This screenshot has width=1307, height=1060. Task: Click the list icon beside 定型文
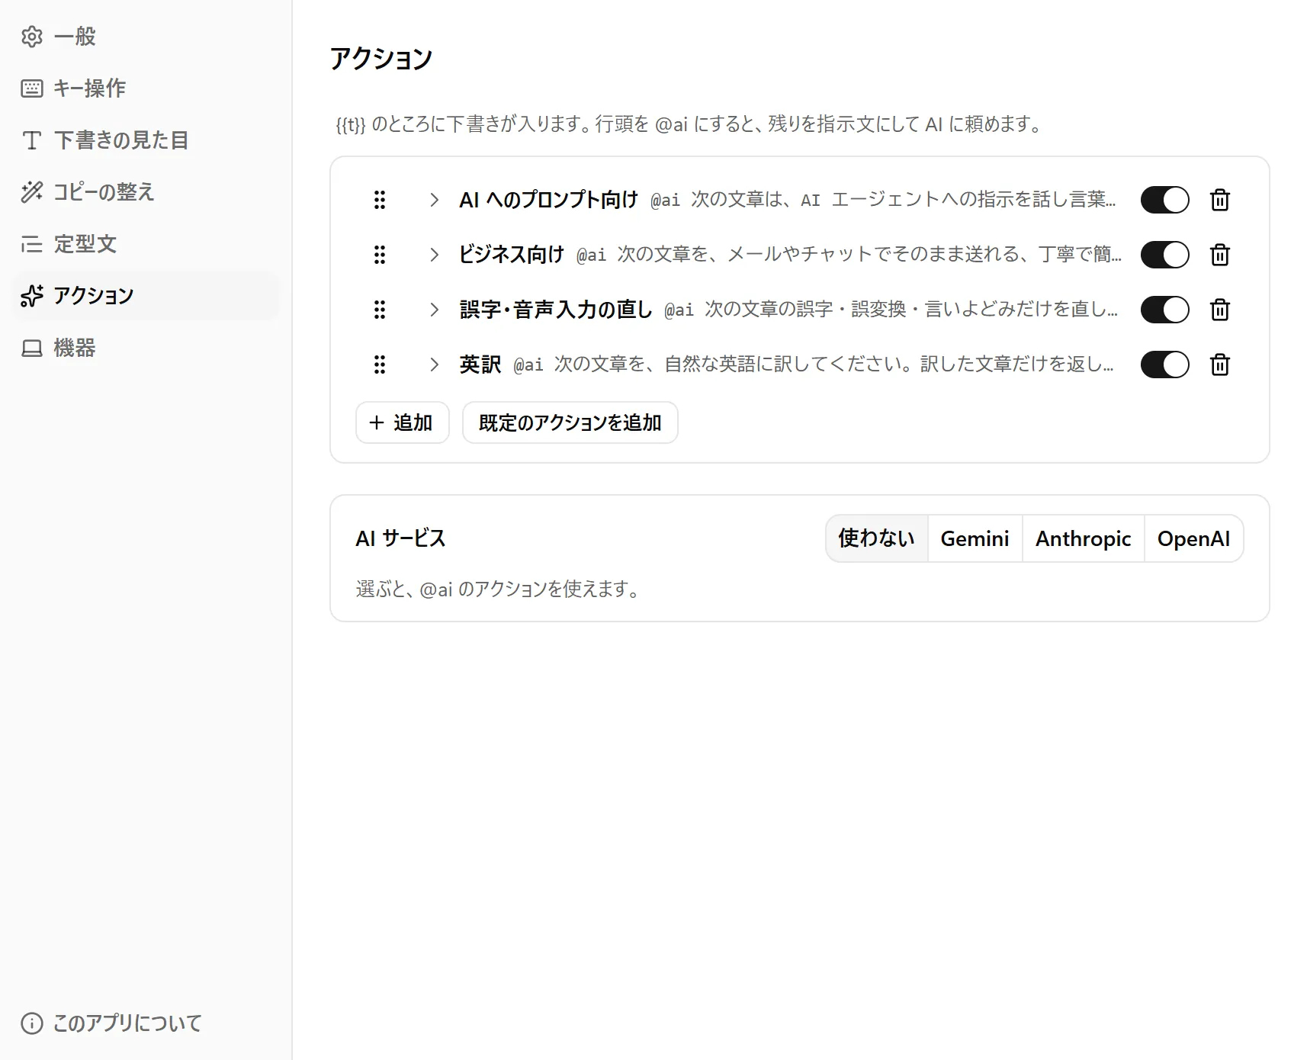[32, 244]
